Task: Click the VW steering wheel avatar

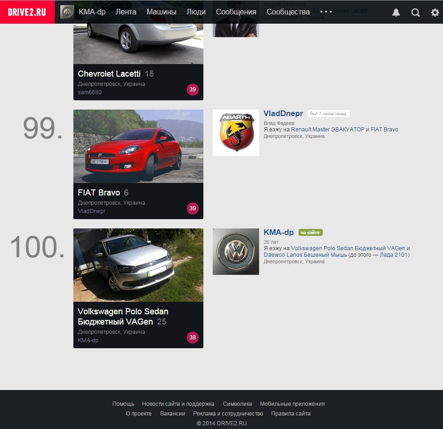Action: coord(236,252)
